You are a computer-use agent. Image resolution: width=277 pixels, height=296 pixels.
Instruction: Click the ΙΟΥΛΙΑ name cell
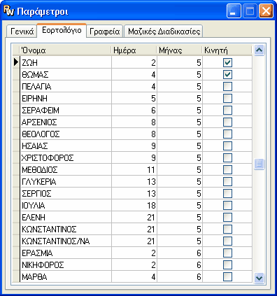click(66, 205)
